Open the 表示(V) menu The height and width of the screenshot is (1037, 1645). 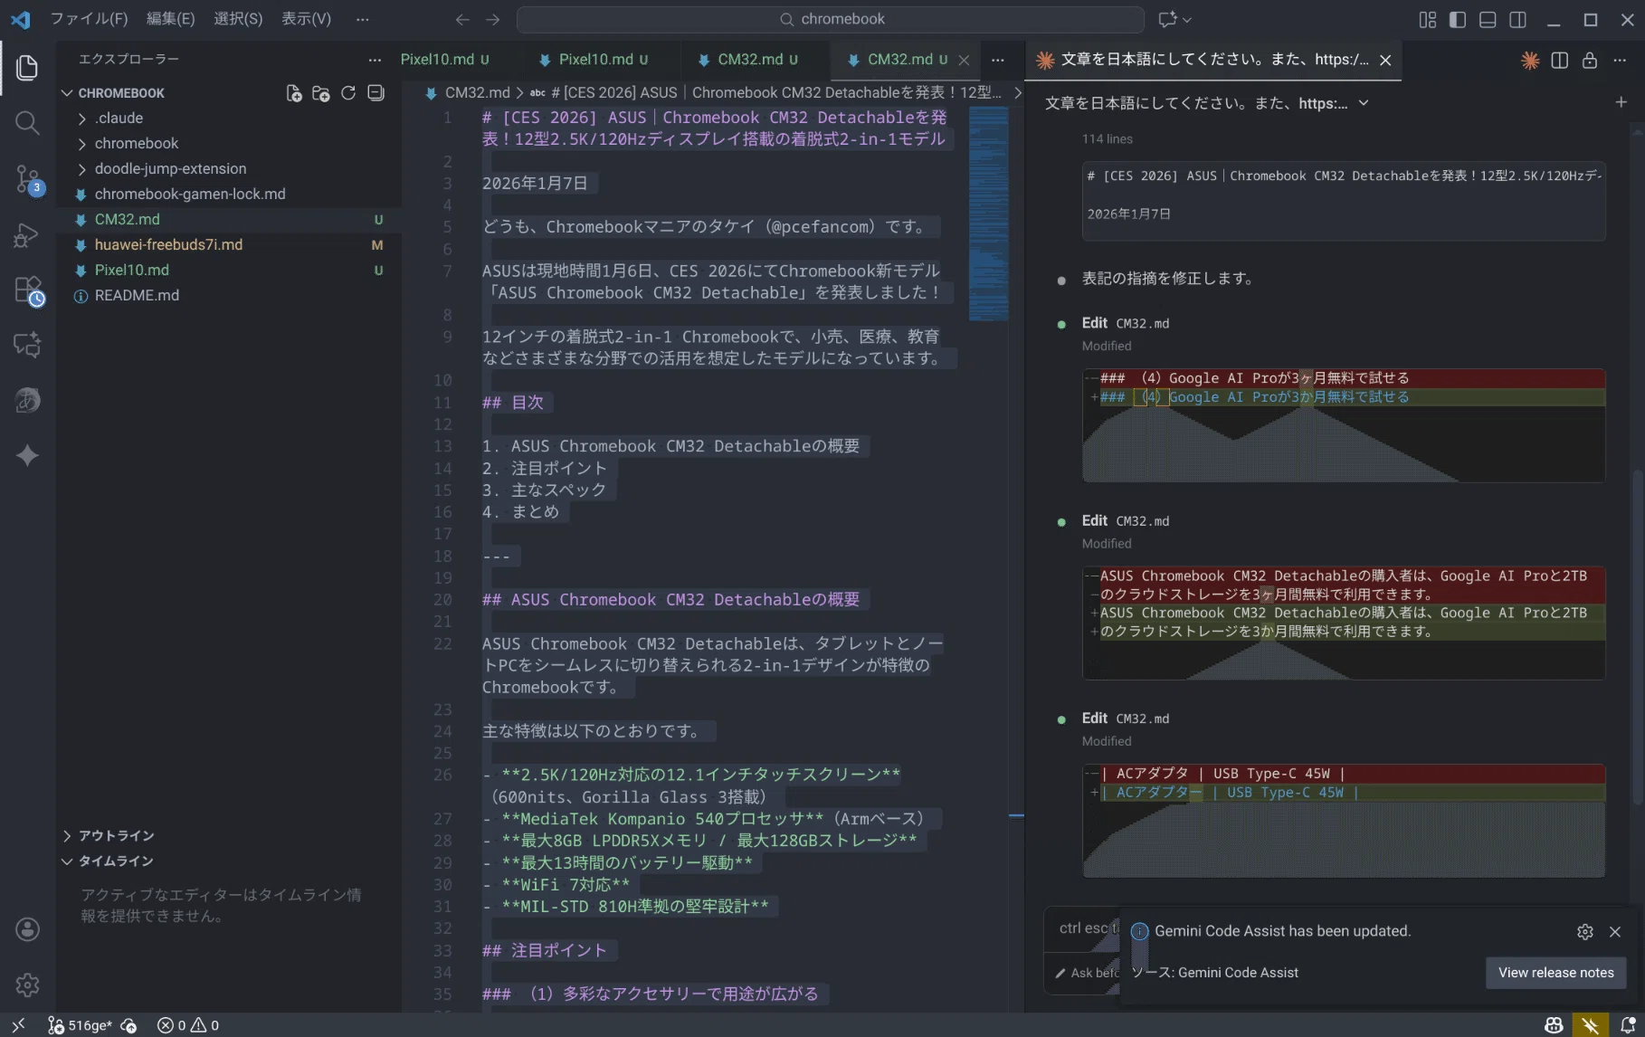(x=306, y=19)
